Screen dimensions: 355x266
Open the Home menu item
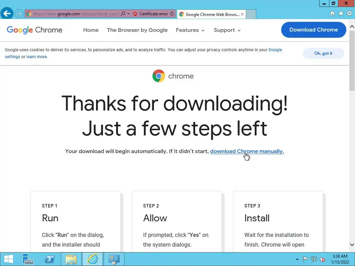click(91, 30)
